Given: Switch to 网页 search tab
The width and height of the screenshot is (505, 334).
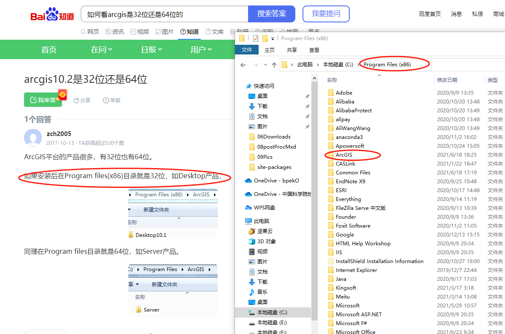Looking at the screenshot, I should (x=90, y=32).
